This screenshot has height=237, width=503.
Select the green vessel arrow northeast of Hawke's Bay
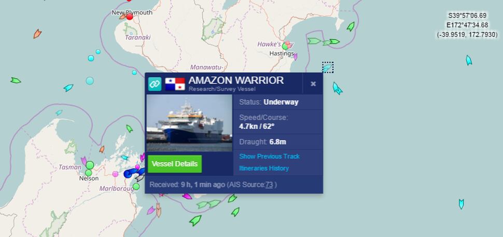tap(351, 26)
